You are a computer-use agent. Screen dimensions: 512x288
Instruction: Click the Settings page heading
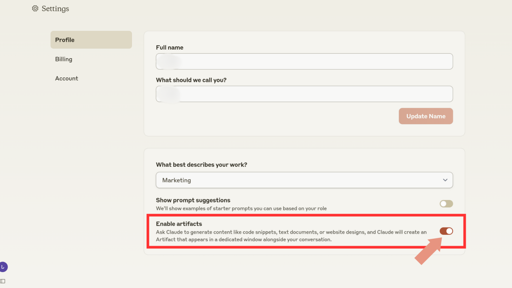(55, 9)
